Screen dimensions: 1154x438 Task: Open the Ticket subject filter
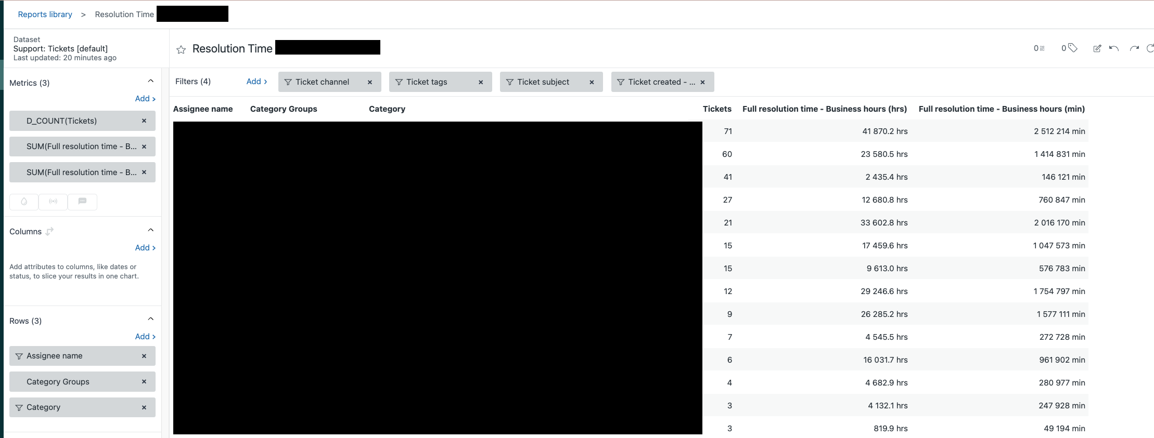543,82
